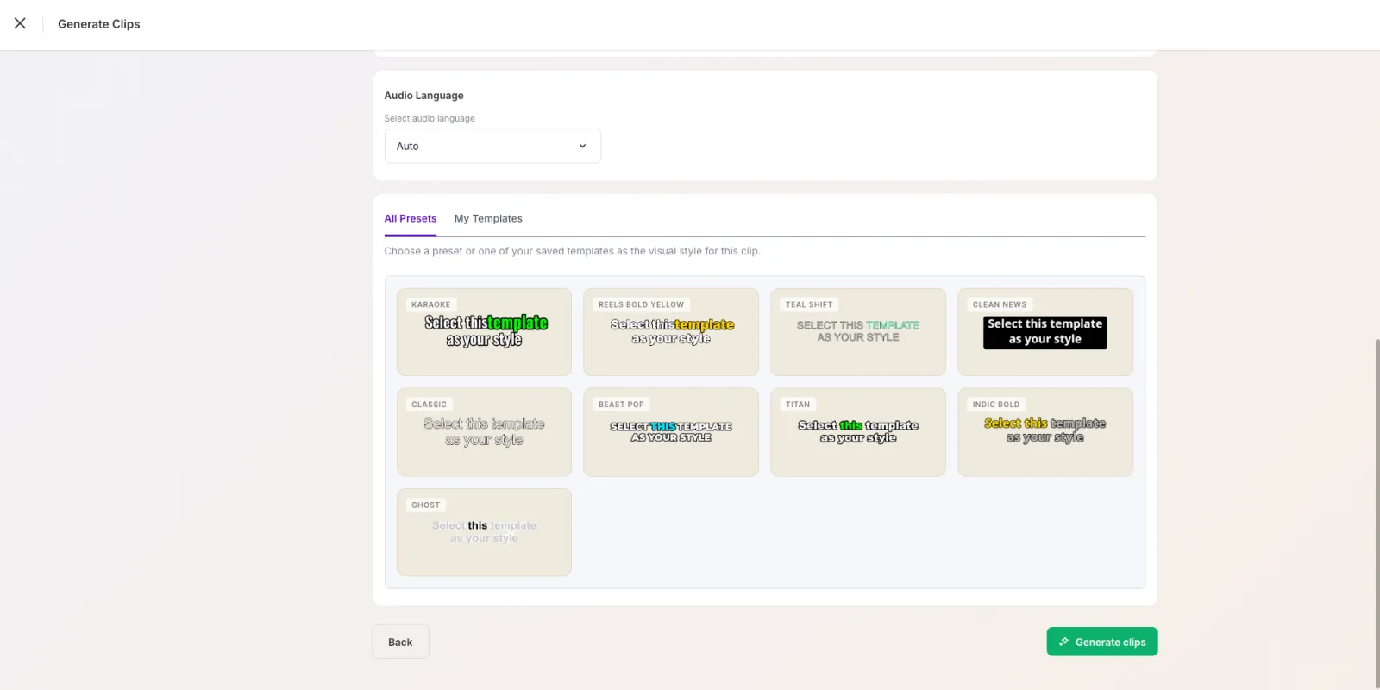Select the Clean News preset
Image resolution: width=1380 pixels, height=690 pixels.
point(1045,332)
